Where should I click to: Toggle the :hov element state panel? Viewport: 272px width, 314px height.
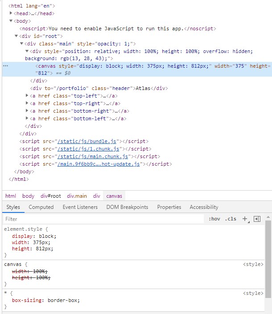[x=214, y=219]
